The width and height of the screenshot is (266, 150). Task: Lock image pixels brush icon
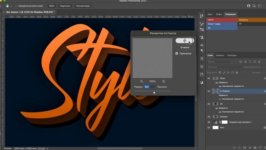(224, 72)
